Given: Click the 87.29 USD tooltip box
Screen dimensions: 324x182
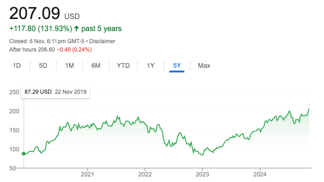Looking at the screenshot, I should coord(55,92).
